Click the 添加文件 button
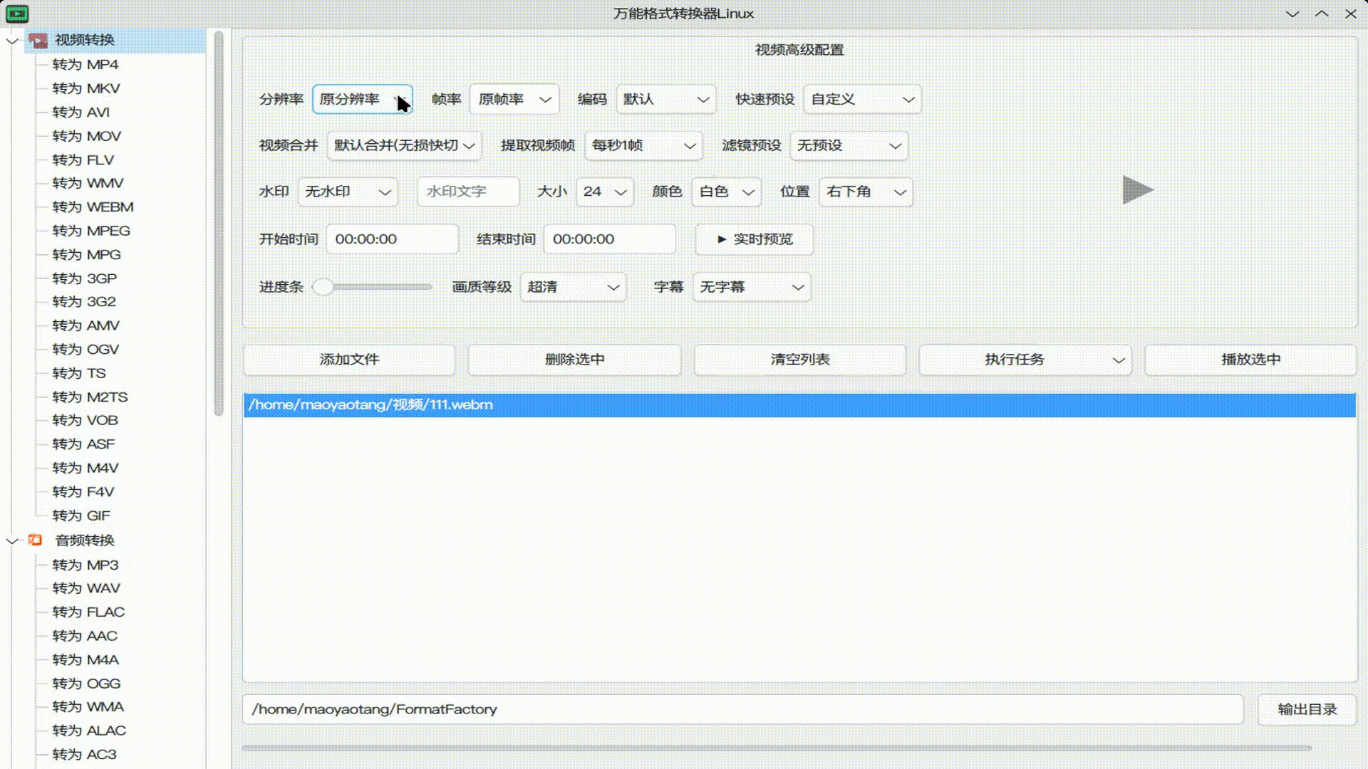The height and width of the screenshot is (769, 1368). [x=349, y=360]
